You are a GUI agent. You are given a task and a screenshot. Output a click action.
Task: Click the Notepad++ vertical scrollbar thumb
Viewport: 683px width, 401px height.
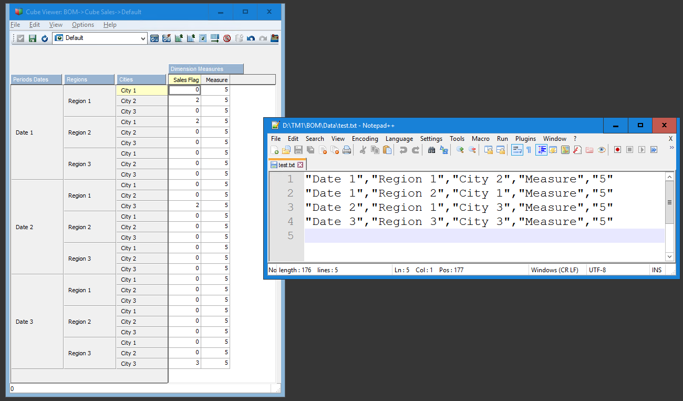(669, 202)
